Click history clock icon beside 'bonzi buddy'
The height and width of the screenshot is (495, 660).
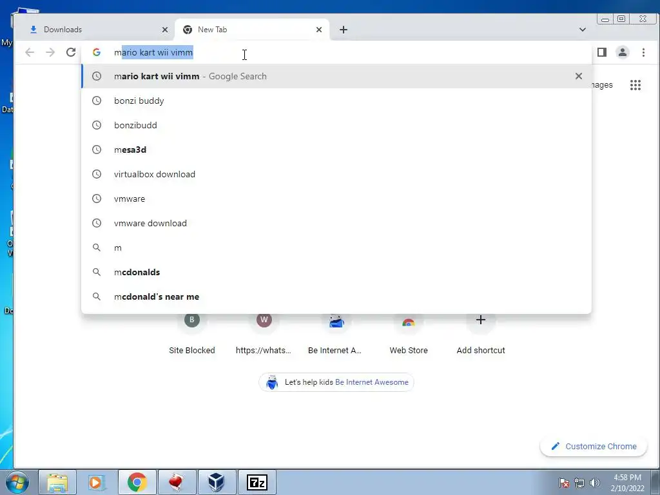coord(97,101)
